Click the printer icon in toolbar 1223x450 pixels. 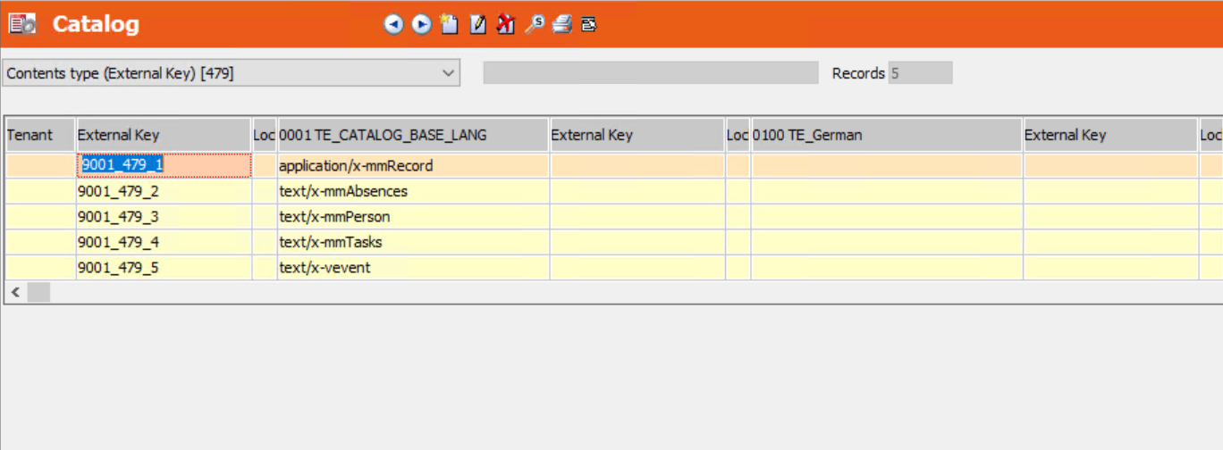[x=561, y=24]
